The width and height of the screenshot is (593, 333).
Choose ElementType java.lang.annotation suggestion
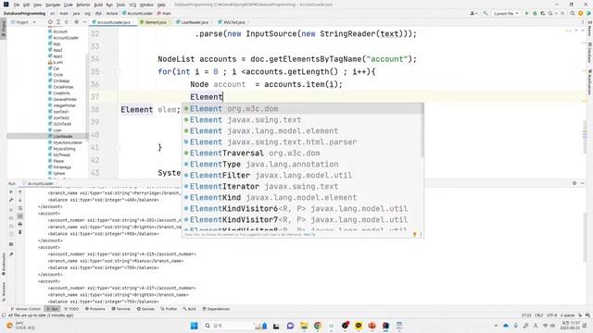click(x=303, y=165)
